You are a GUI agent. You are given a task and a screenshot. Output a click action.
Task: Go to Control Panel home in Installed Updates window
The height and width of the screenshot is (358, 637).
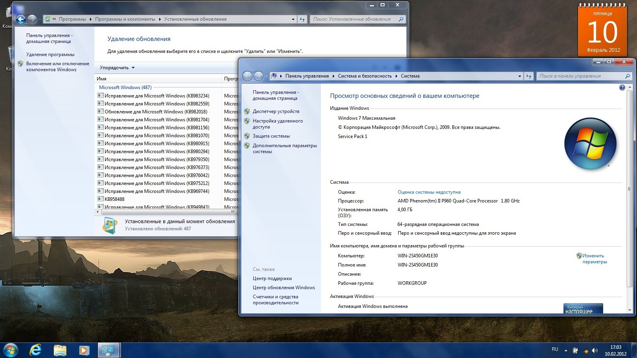(x=49, y=38)
